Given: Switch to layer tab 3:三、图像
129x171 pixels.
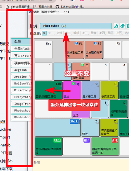Looking at the screenshot, I should click(x=89, y=33).
